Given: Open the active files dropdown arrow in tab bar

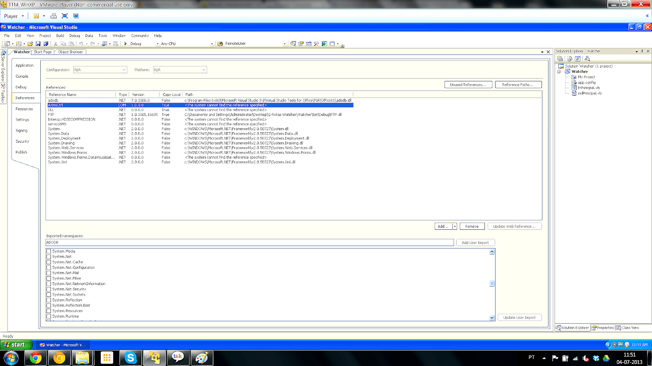Looking at the screenshot, I should [542, 52].
